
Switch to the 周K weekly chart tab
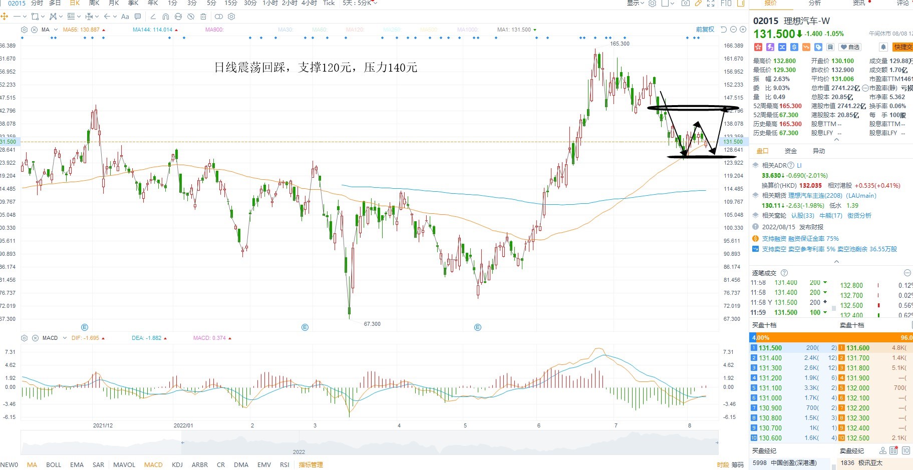(94, 3)
